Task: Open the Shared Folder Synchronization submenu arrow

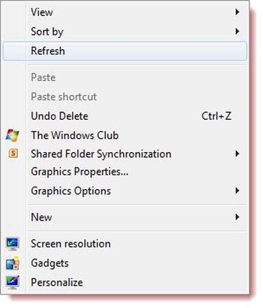Action: pos(237,153)
